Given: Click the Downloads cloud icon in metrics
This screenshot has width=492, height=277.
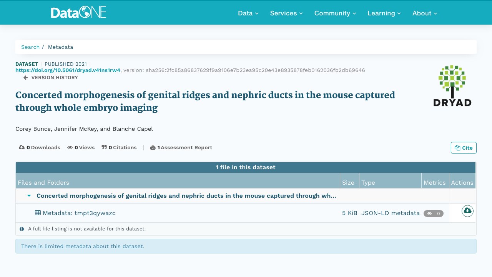Looking at the screenshot, I should (22, 147).
